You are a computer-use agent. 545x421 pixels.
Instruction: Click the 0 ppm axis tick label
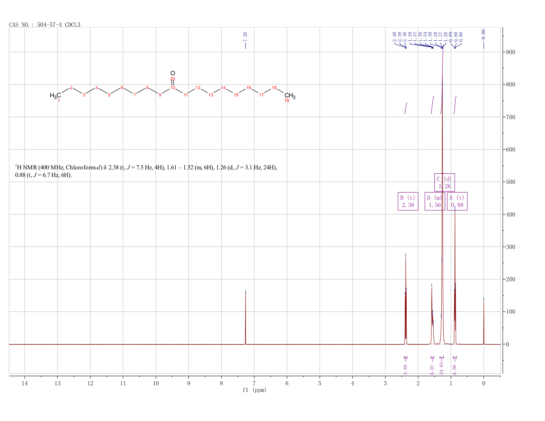tap(484, 383)
